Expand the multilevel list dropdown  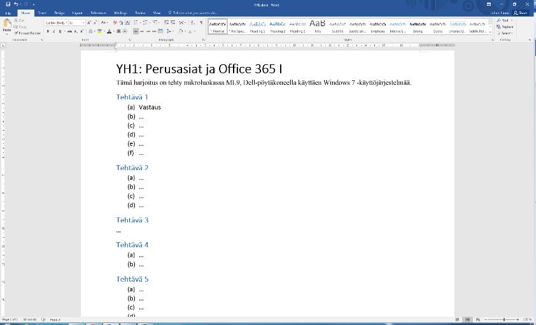(159, 22)
